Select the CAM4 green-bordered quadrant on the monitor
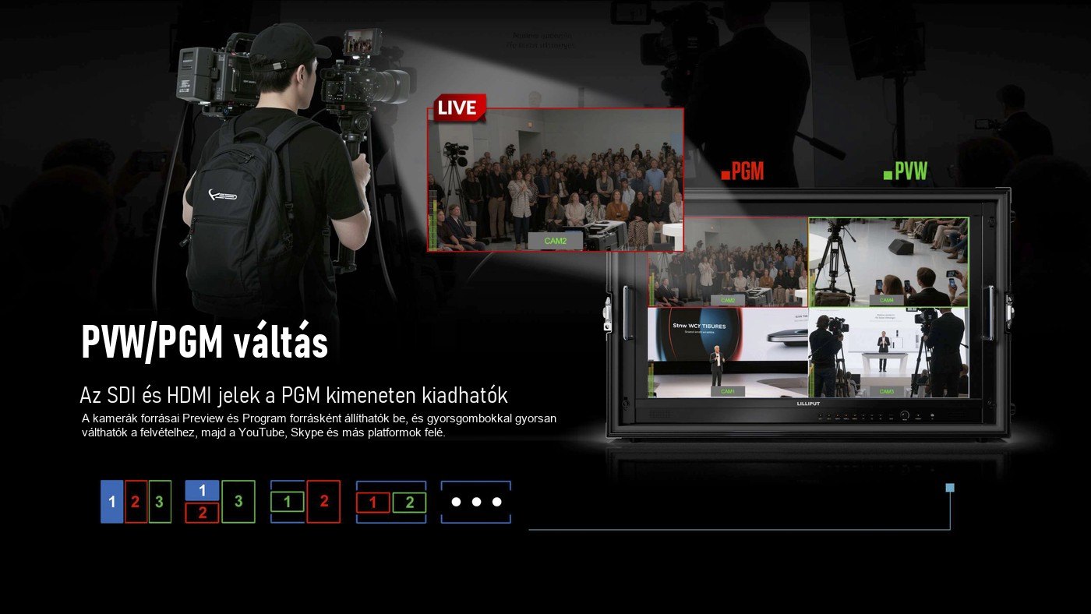 [x=889, y=262]
